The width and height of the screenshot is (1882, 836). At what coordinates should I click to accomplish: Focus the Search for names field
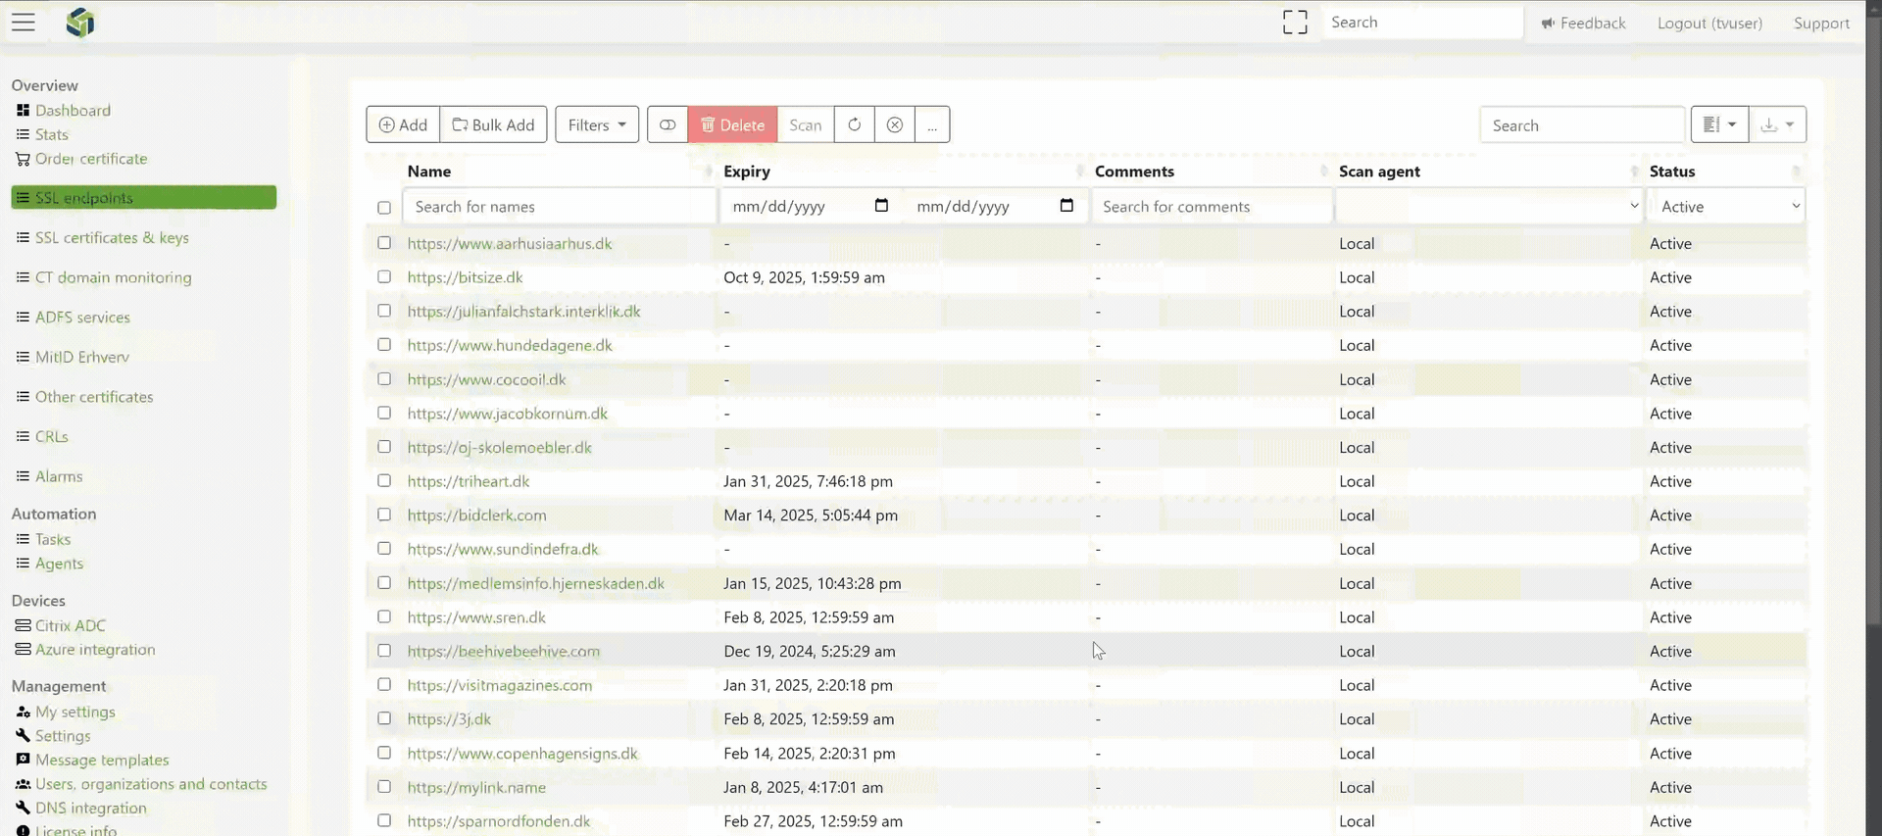pyautogui.click(x=559, y=206)
